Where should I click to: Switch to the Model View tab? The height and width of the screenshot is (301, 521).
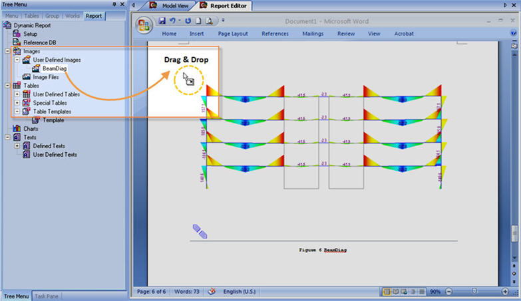point(171,5)
